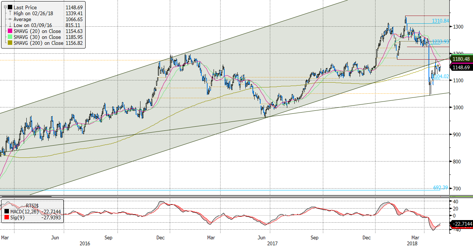Click the 'Average' legend row label
The width and height of the screenshot is (473, 246).
[x=23, y=19]
